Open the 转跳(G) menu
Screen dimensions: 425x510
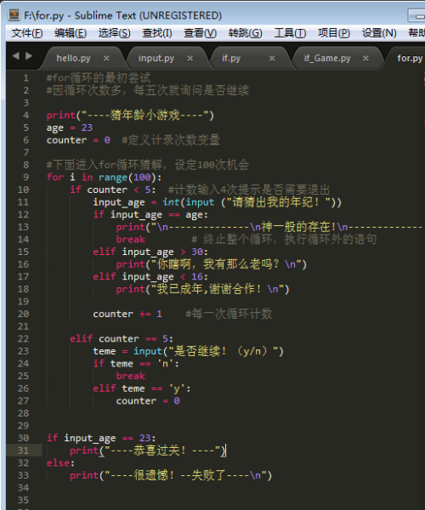coord(245,33)
